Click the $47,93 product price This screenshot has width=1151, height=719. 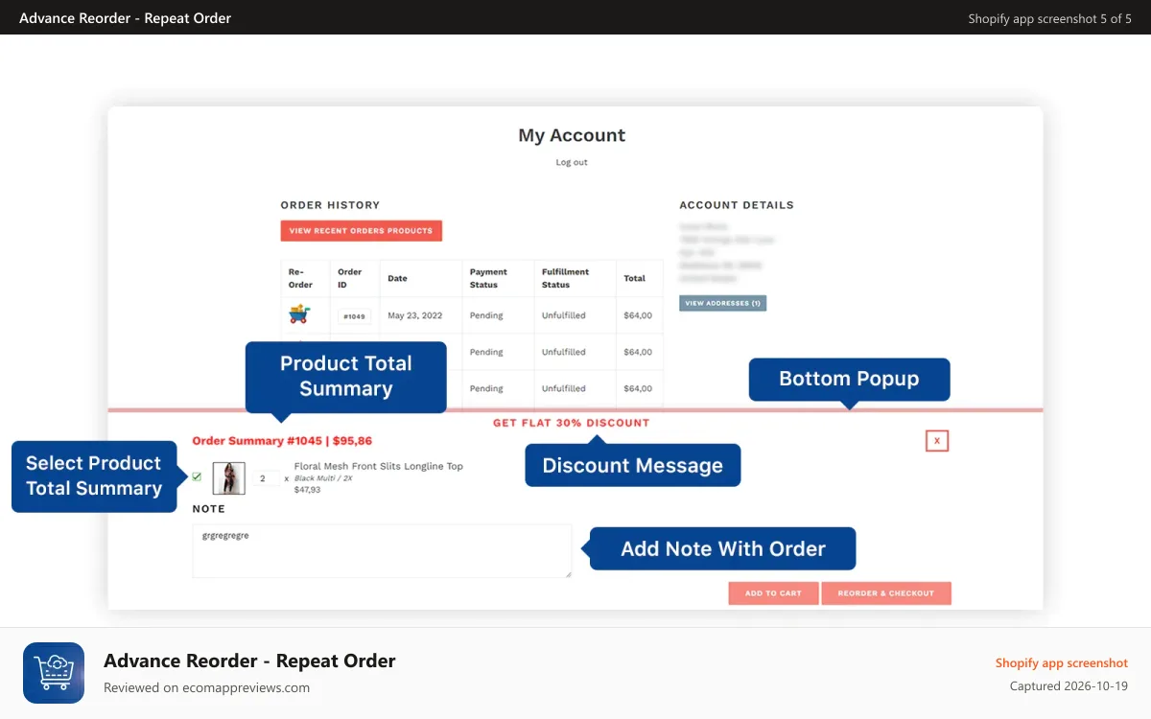point(307,490)
